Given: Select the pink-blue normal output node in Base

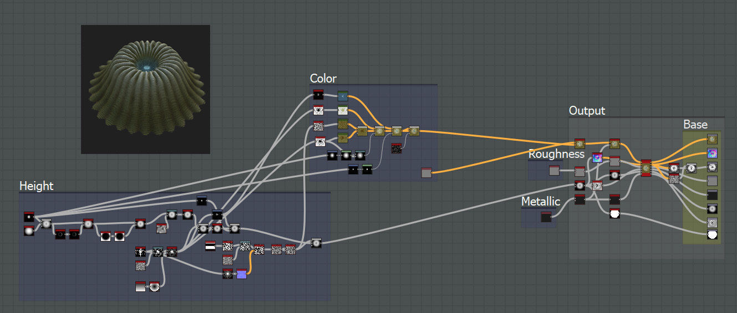Looking at the screenshot, I should [713, 153].
